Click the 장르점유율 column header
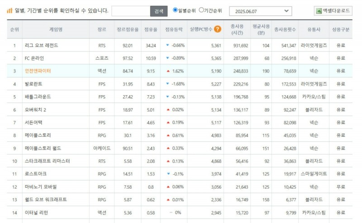This screenshot has height=223, width=362. [x=128, y=29]
